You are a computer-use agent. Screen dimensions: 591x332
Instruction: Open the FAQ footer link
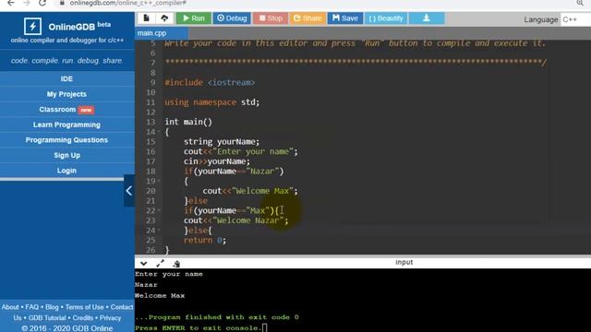pos(32,307)
